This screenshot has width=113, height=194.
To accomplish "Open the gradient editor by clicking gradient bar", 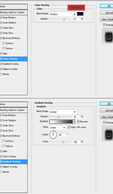I will [x=61, y=122].
